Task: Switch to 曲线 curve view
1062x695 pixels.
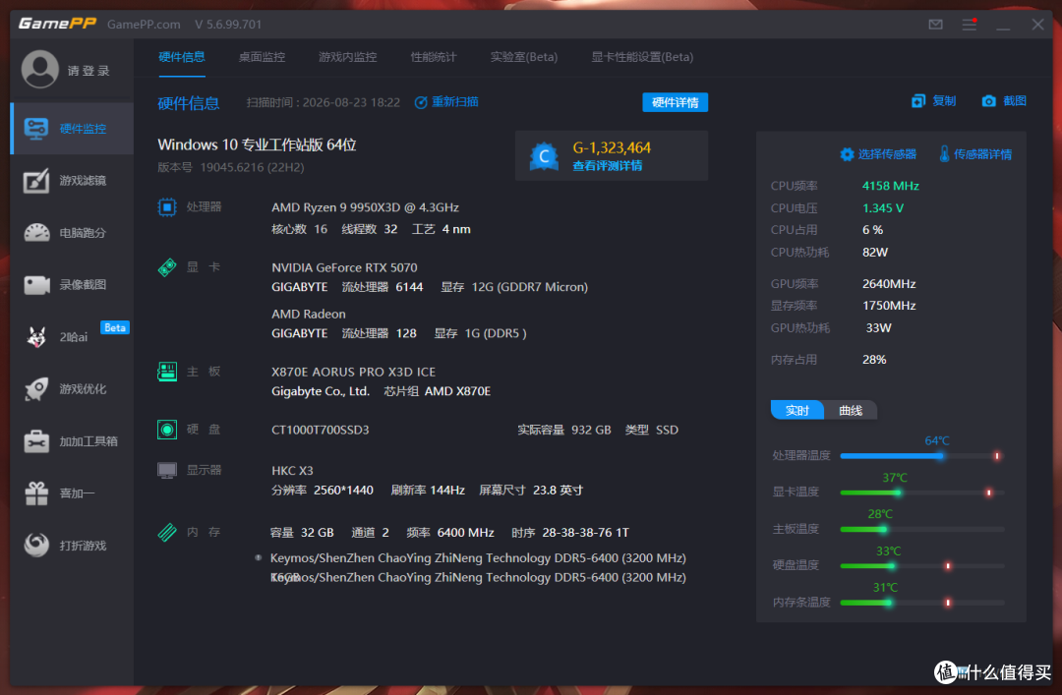Action: coord(851,411)
